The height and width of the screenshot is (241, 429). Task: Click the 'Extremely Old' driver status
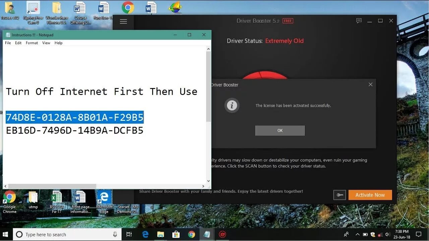284,41
